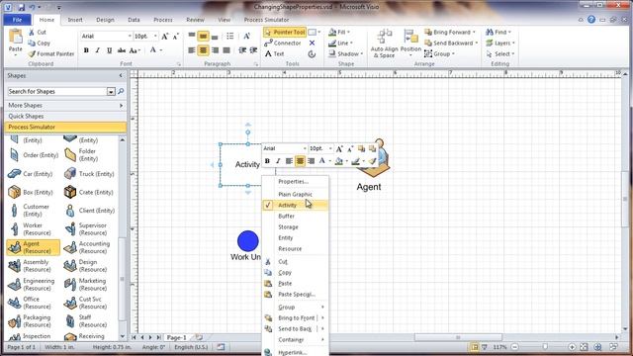Toggle center align in ribbon Paragraph group
The width and height of the screenshot is (633, 356).
tap(203, 50)
